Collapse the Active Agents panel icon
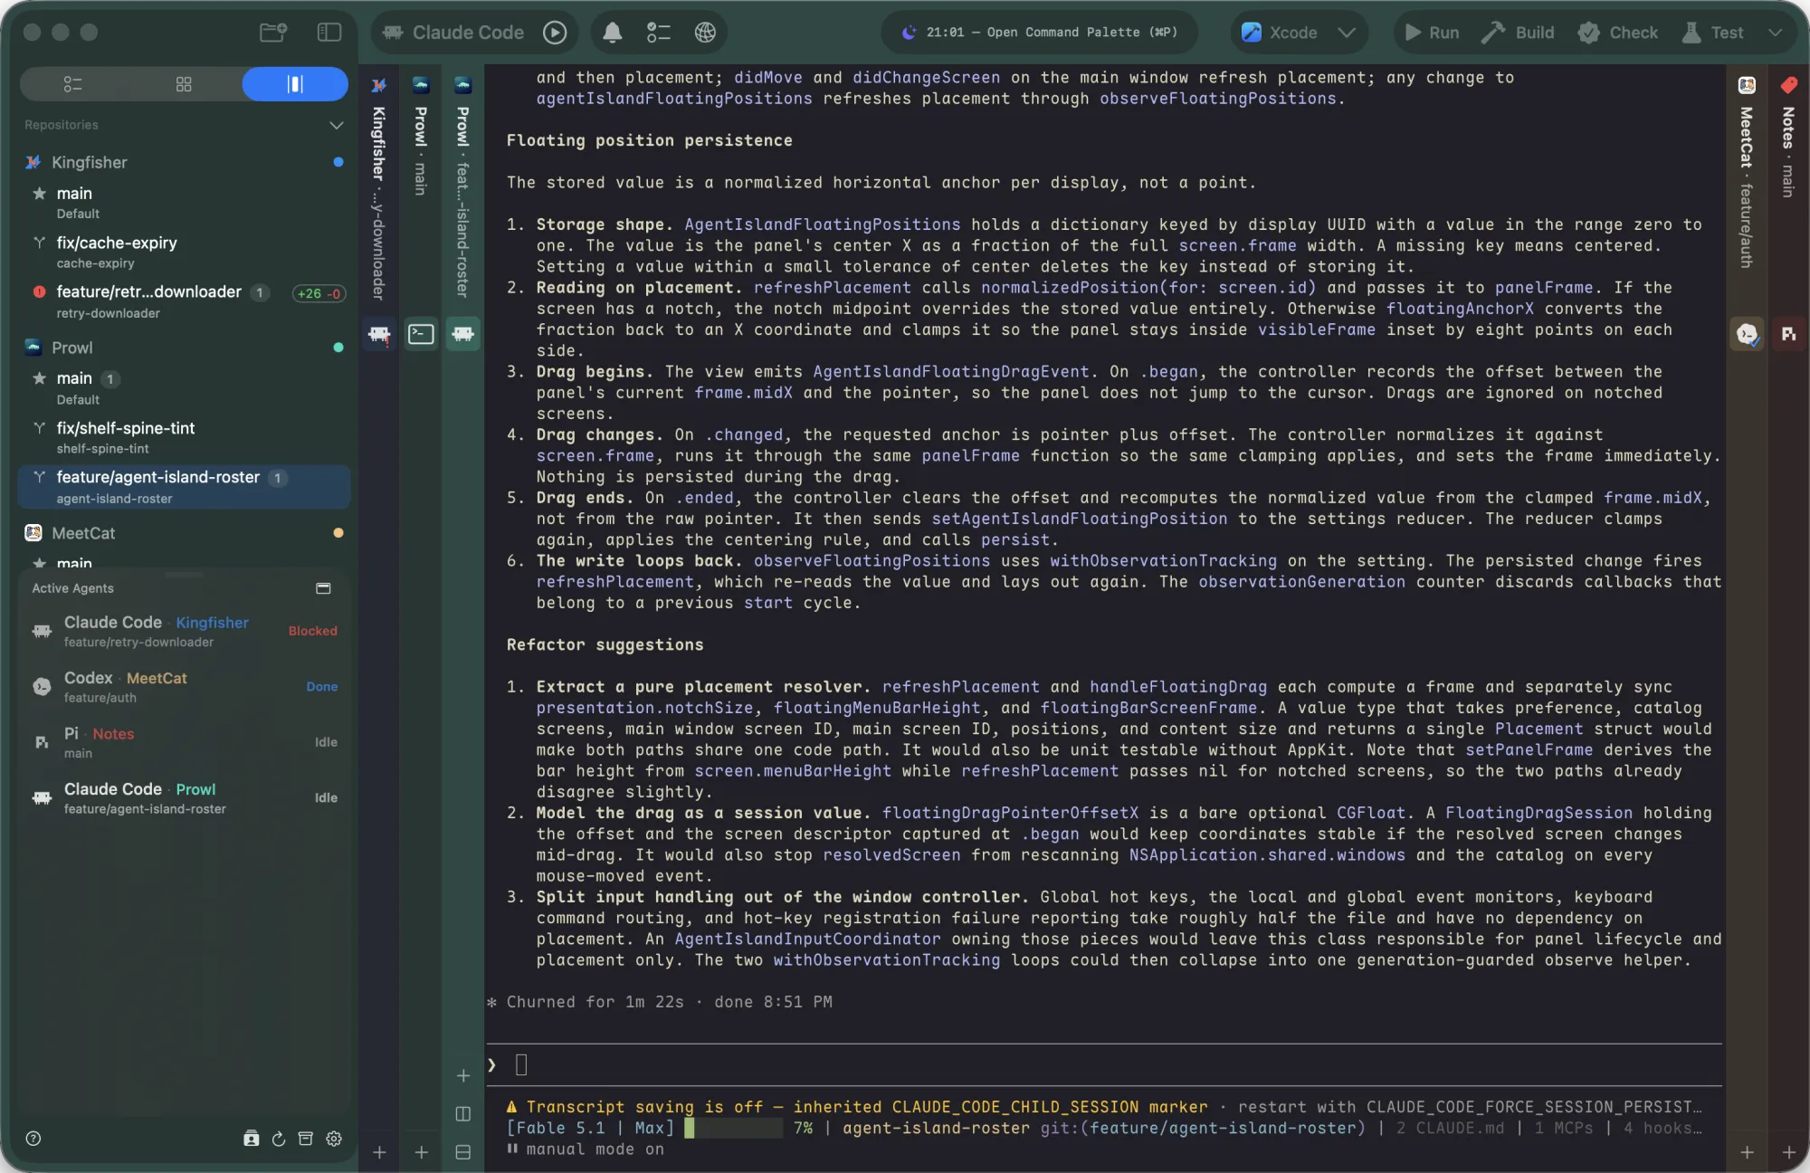Viewport: 1810px width, 1173px height. 323,588
